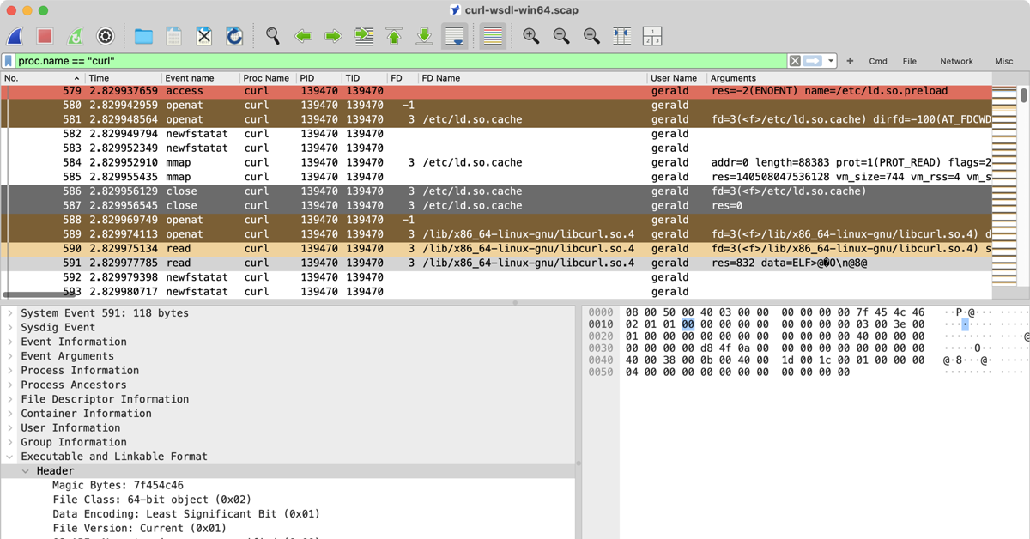Sort by the Proc Name column
The width and height of the screenshot is (1030, 539).
coord(268,78)
